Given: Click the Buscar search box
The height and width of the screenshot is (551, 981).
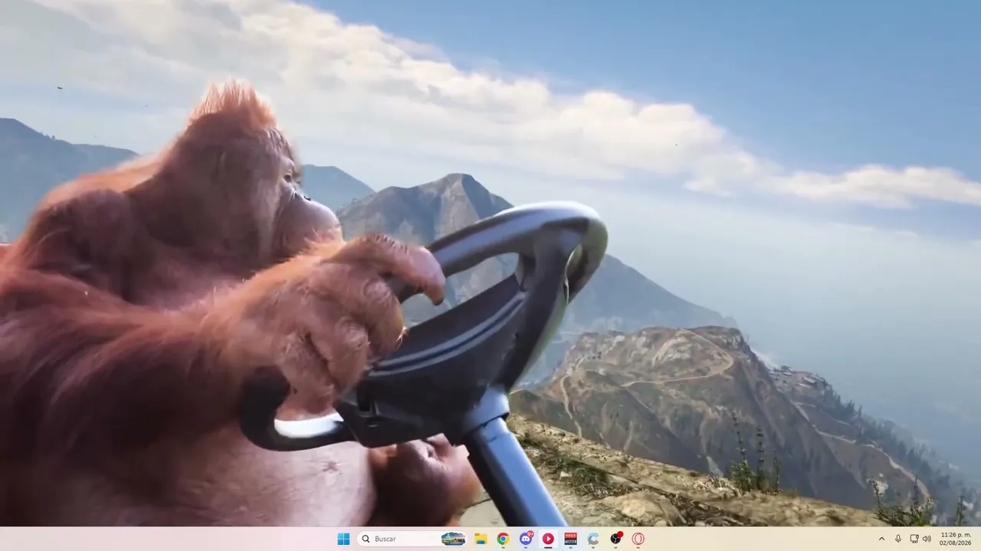Looking at the screenshot, I should (412, 539).
